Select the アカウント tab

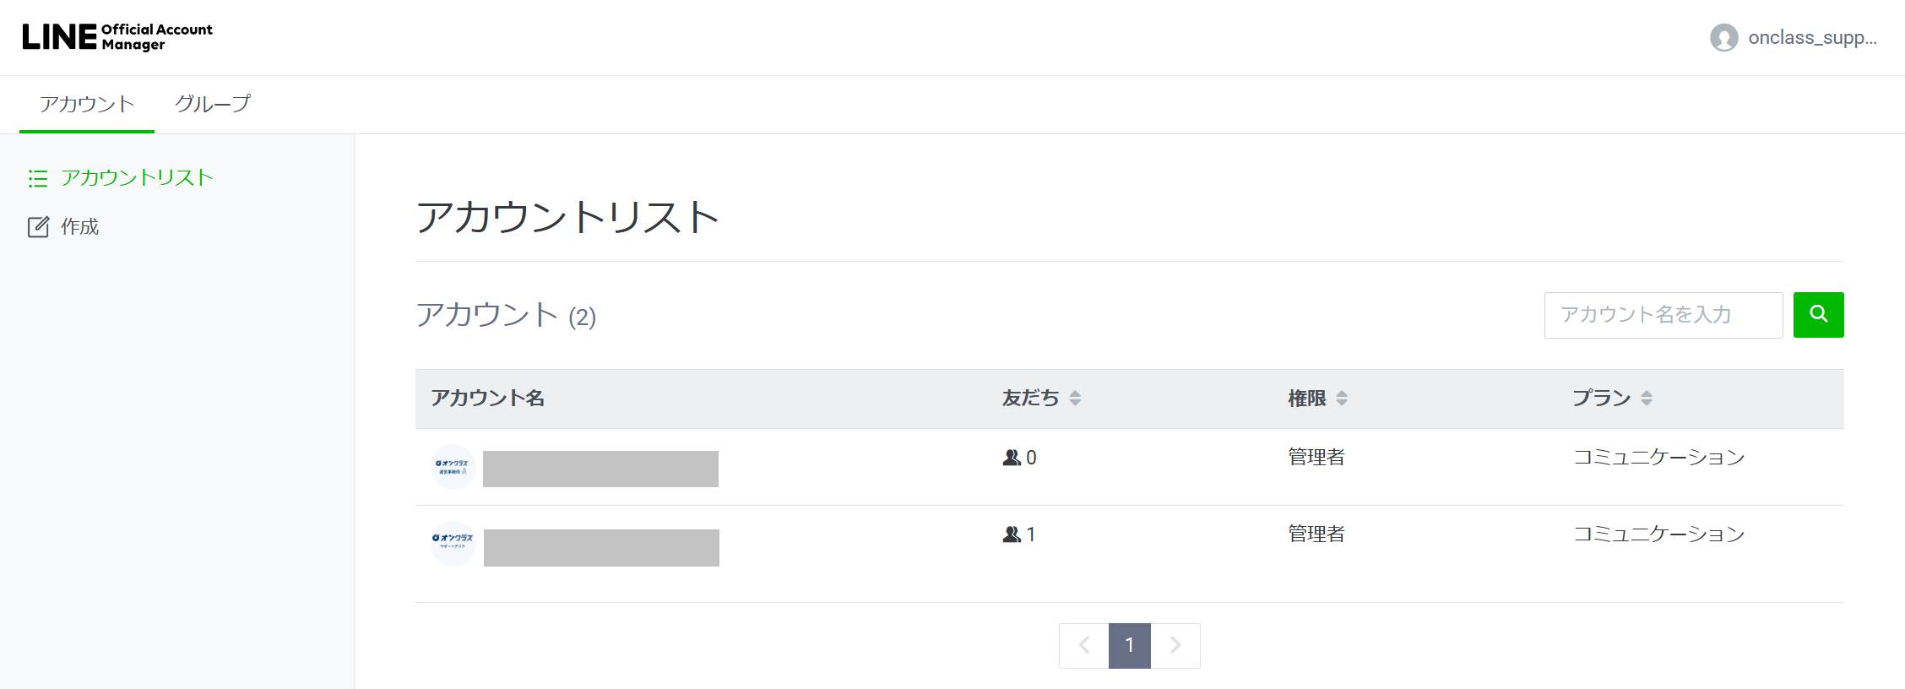click(87, 104)
